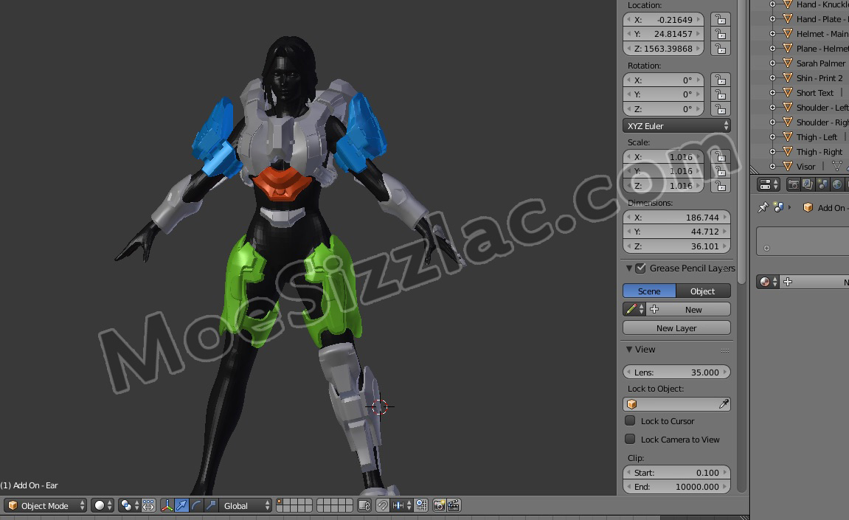Viewport: 849px width, 520px height.
Task: Collapse the Grease Pencil Layers panel
Action: click(x=629, y=268)
